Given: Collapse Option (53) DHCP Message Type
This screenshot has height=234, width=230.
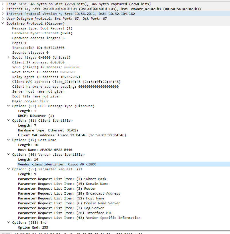Looking at the screenshot, I should [x=9, y=106].
